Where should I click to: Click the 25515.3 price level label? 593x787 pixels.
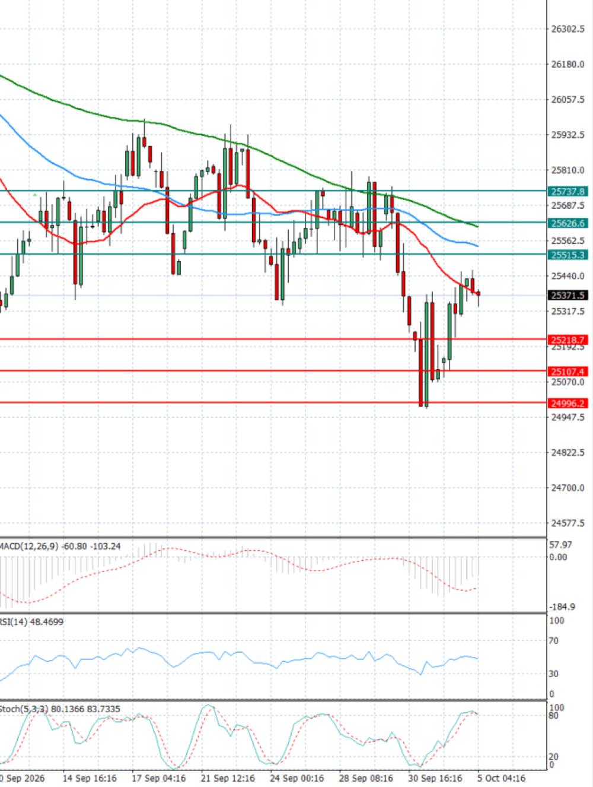pyautogui.click(x=568, y=255)
